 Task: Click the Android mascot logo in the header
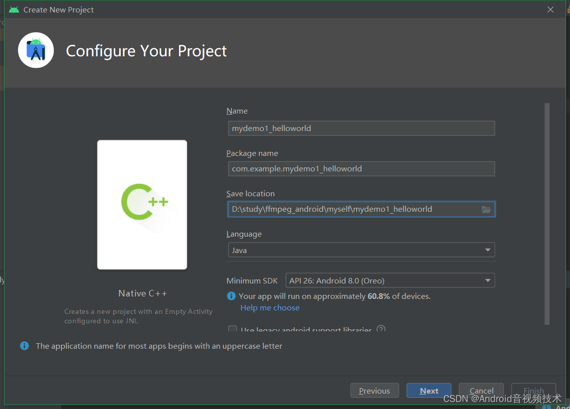[x=35, y=50]
